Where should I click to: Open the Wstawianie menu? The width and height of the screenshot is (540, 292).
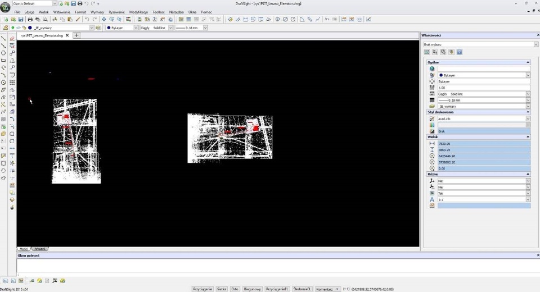(x=62, y=12)
